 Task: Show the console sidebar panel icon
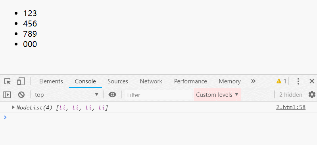[x=7, y=95]
